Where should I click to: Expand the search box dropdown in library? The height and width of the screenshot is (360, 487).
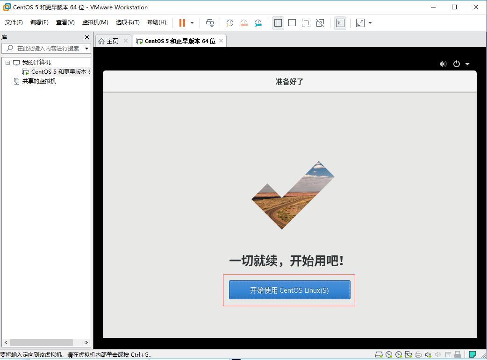(x=87, y=48)
